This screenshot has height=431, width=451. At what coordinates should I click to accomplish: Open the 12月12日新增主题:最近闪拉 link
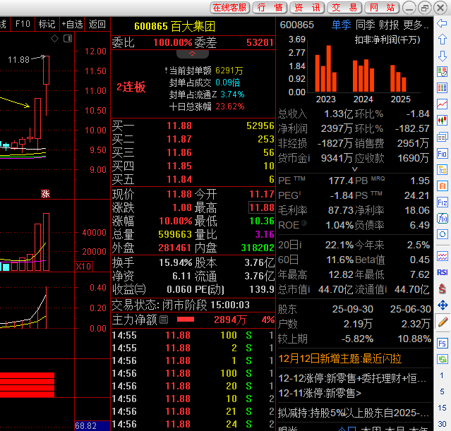[x=339, y=358]
